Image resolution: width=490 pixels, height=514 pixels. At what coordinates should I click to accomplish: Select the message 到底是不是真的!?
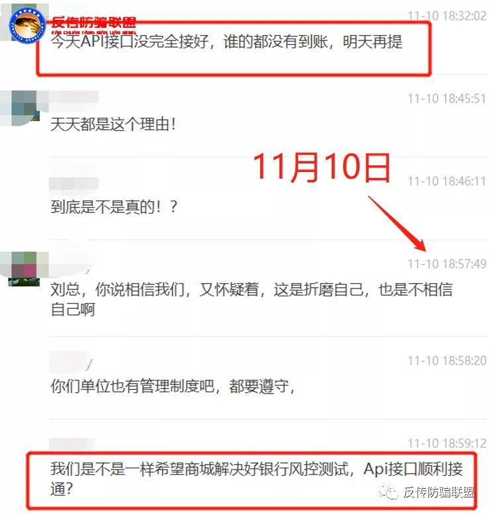point(114,207)
